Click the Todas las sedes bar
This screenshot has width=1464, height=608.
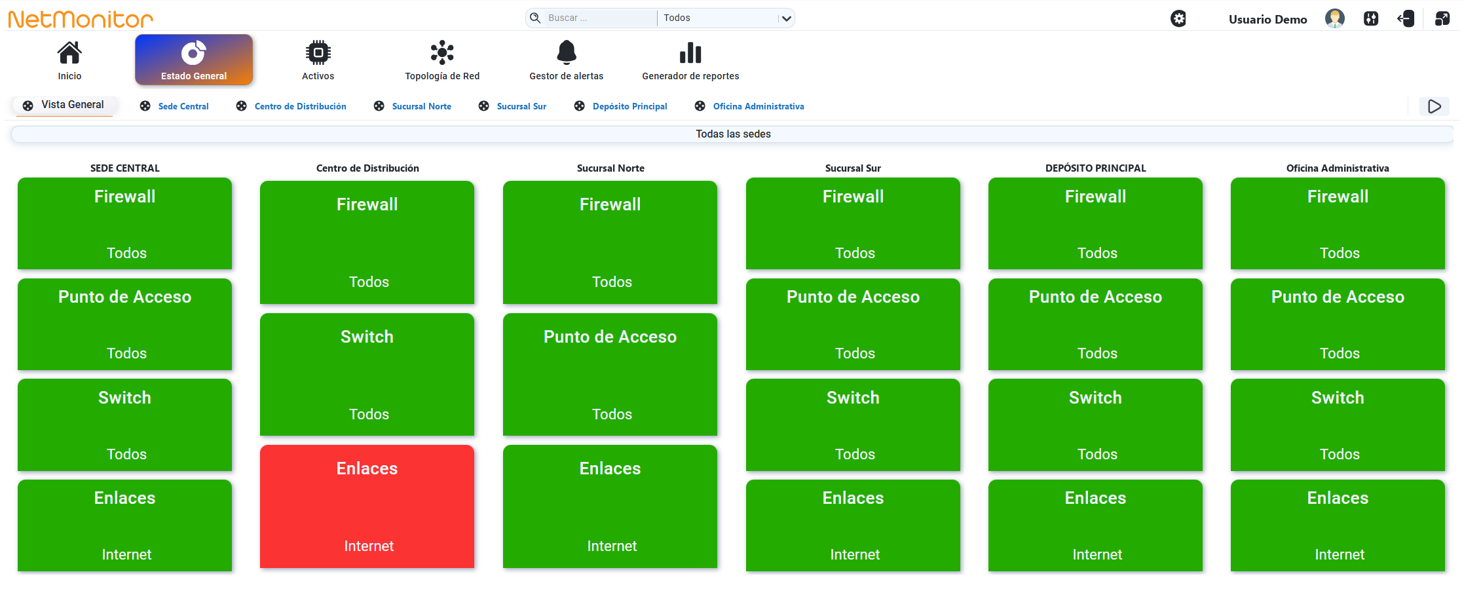732,134
